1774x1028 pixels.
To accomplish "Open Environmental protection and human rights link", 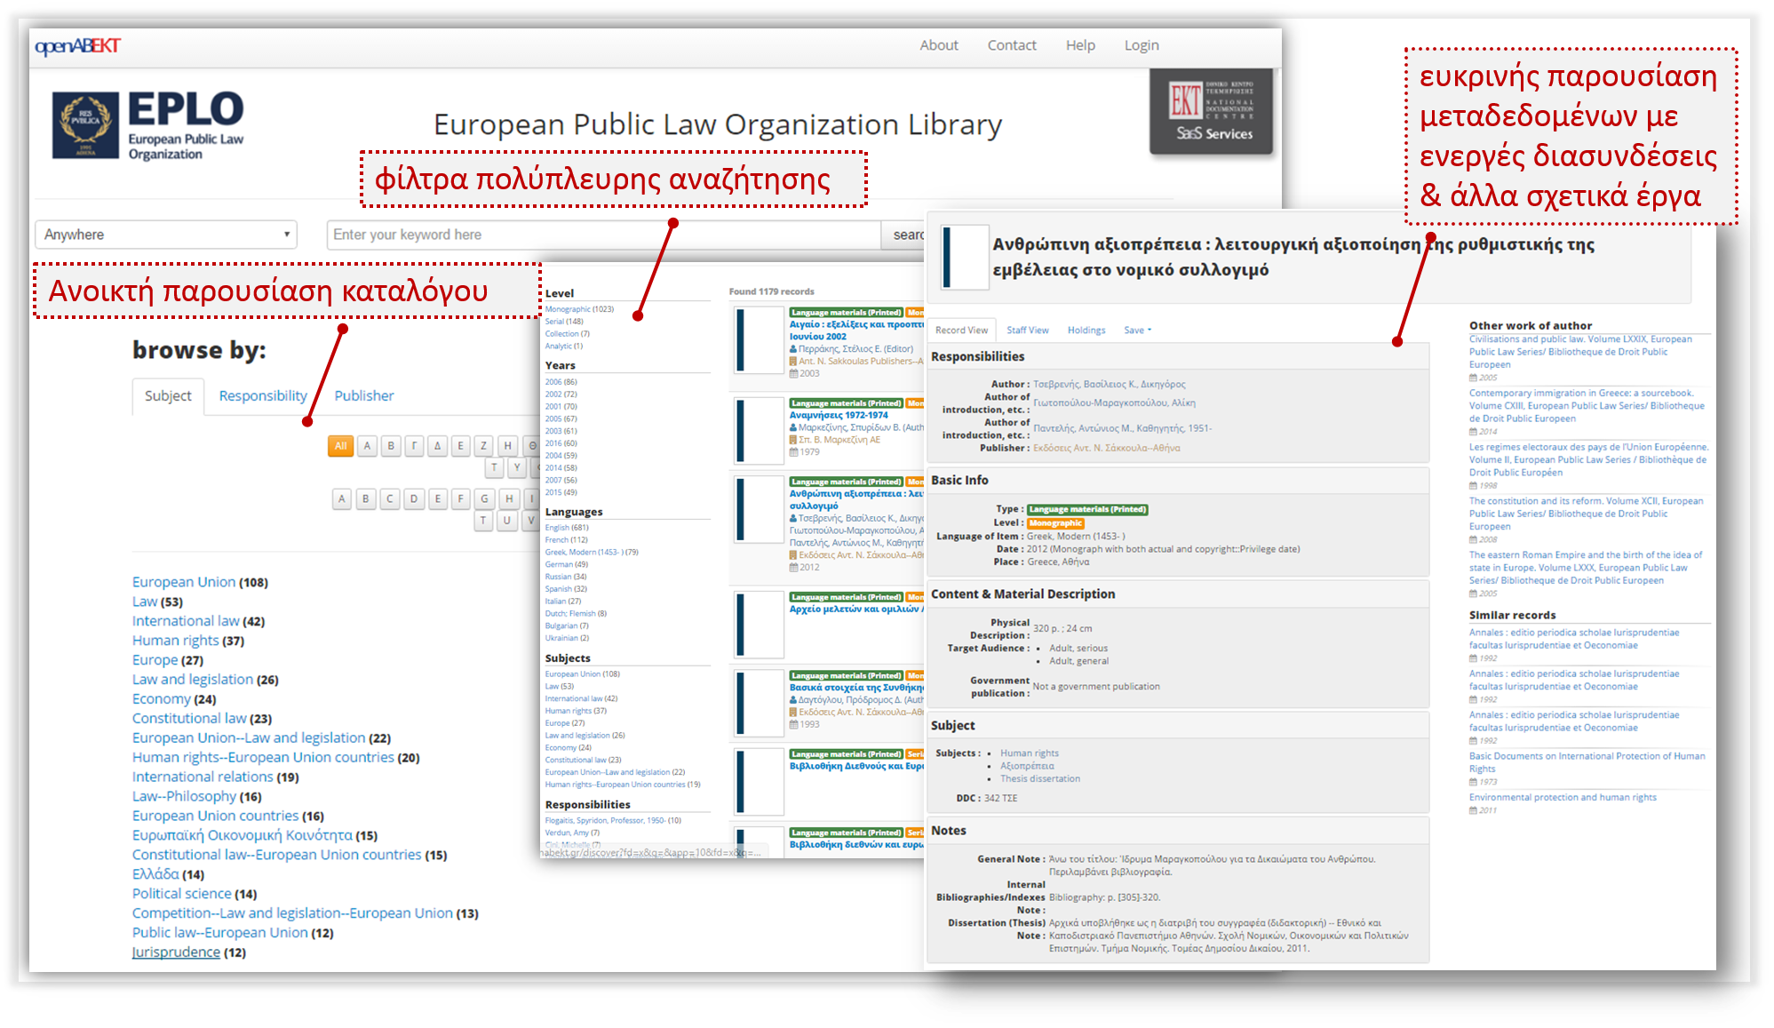I will 1563,798.
